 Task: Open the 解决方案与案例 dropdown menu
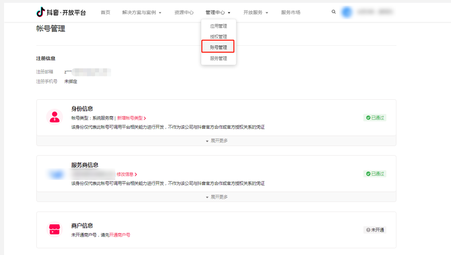click(142, 12)
